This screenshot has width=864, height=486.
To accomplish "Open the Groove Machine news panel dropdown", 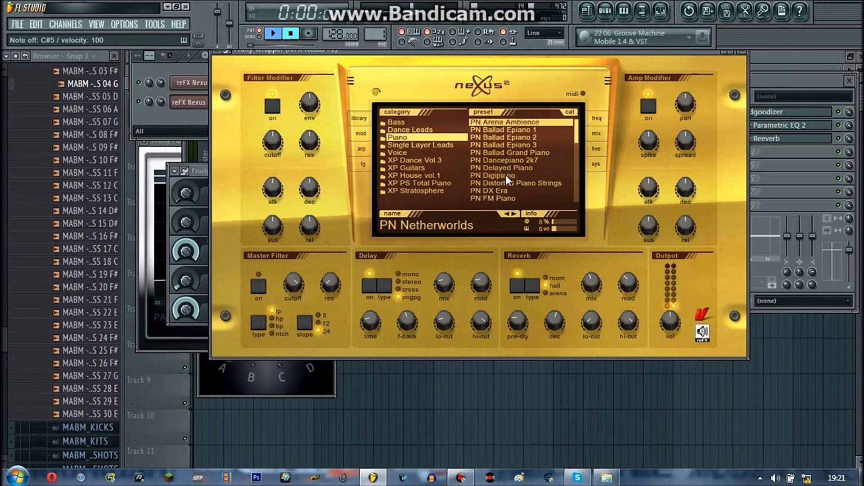I will [689, 37].
